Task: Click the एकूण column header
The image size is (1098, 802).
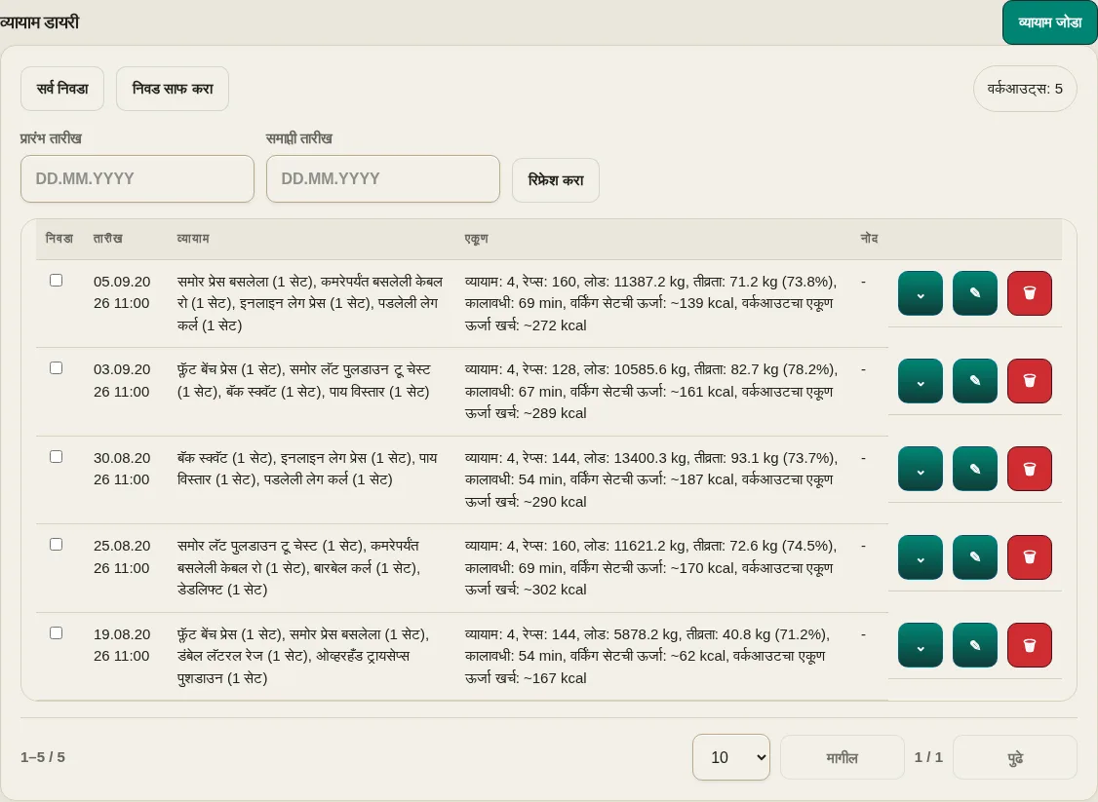Action: pos(476,239)
